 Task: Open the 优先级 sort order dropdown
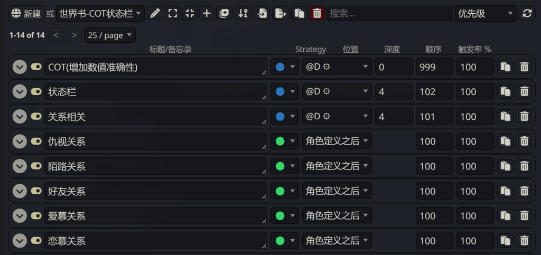[486, 13]
